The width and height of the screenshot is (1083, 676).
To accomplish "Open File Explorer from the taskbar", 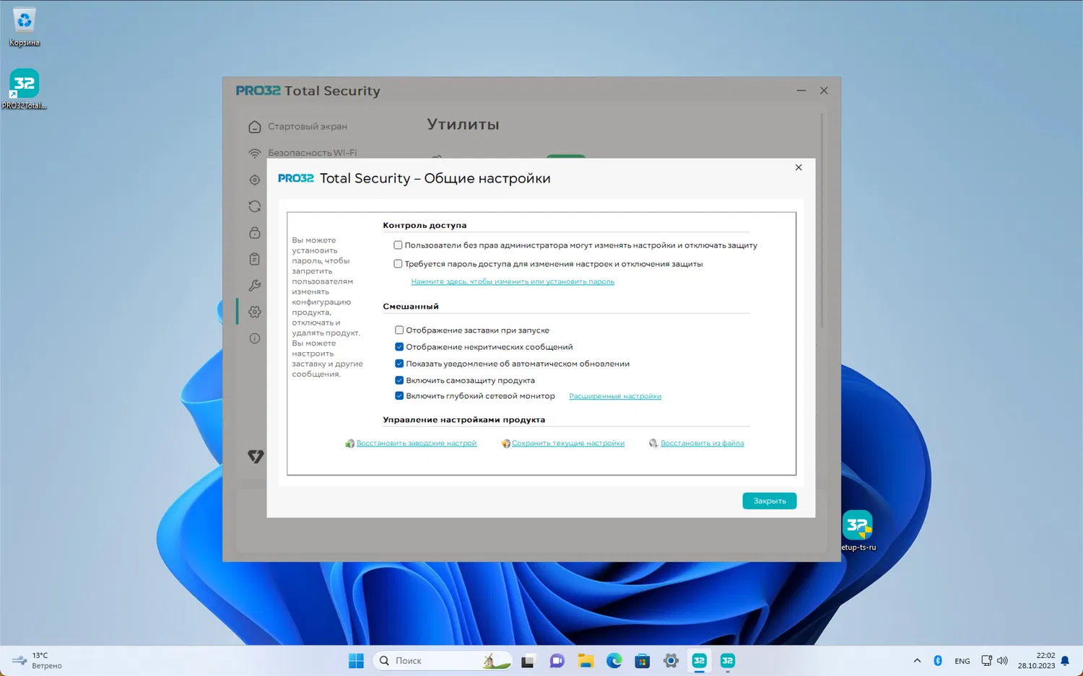I will point(586,661).
